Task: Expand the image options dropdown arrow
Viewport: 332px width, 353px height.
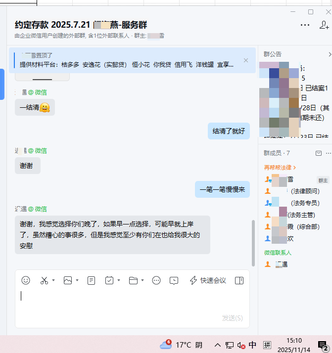Action: click(x=77, y=280)
